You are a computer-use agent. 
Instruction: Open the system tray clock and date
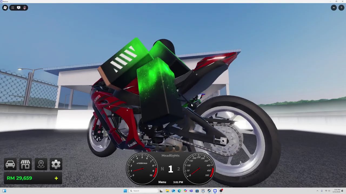pyautogui.click(x=337, y=191)
